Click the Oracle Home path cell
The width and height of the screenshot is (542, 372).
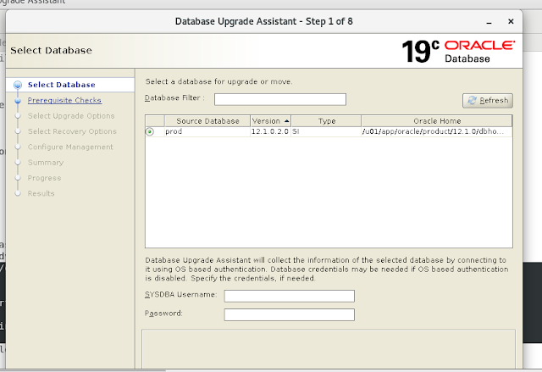(x=437, y=131)
